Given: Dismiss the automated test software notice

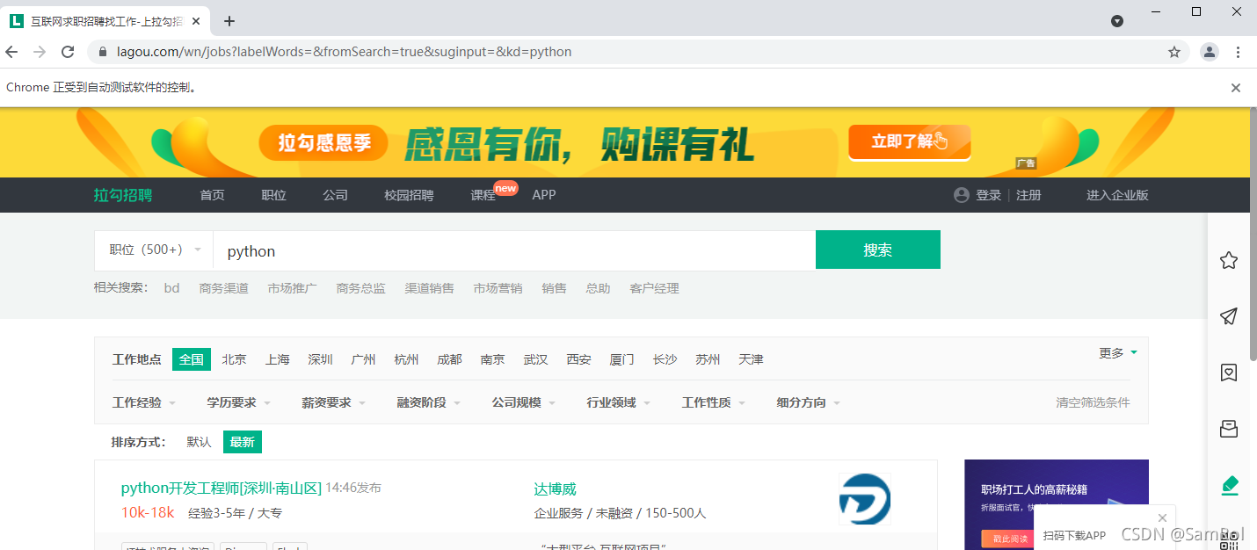Looking at the screenshot, I should tap(1236, 88).
